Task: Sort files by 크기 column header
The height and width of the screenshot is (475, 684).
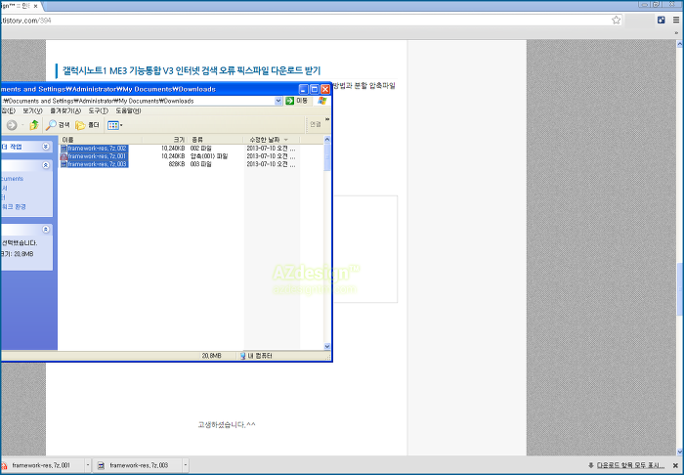Action: pyautogui.click(x=164, y=140)
